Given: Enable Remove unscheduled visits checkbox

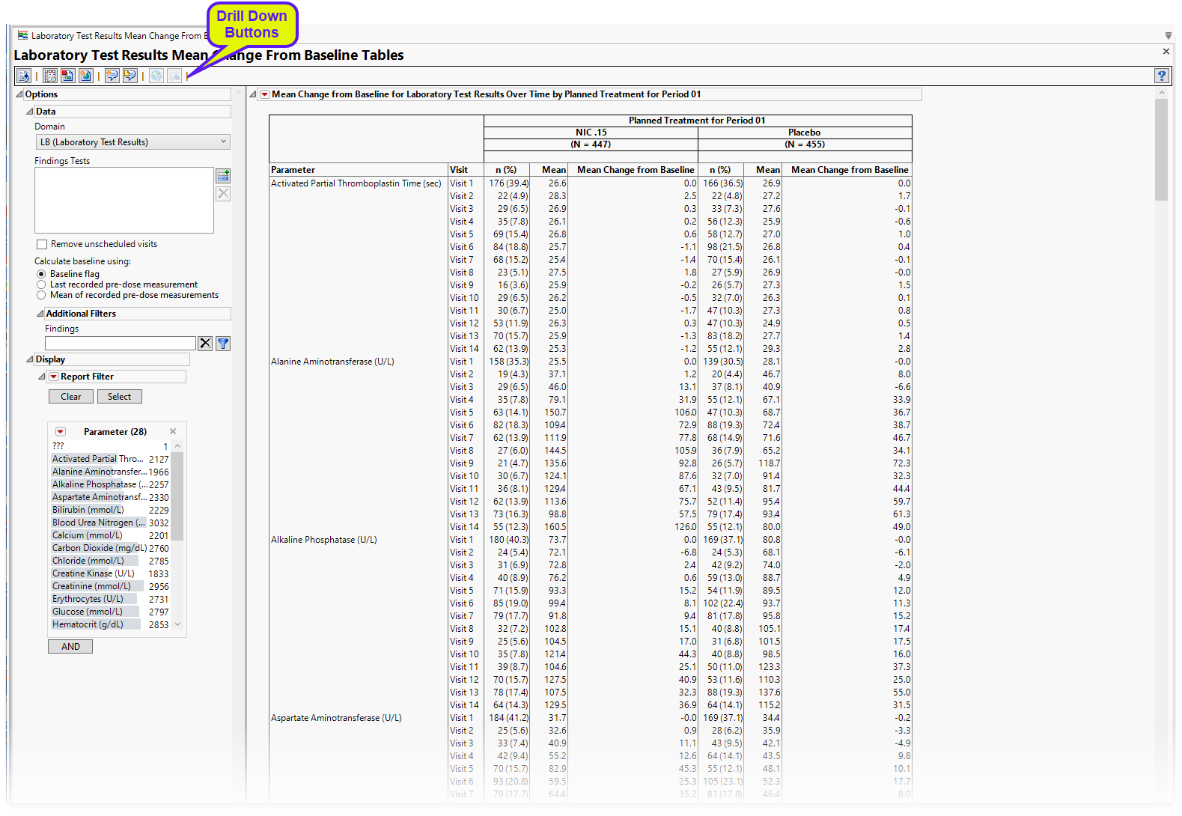Looking at the screenshot, I should [x=42, y=244].
